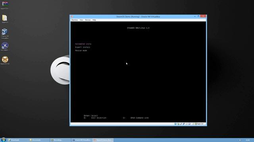Select the Automated install boot entry
The width and height of the screenshot is (254, 142).
83,44
